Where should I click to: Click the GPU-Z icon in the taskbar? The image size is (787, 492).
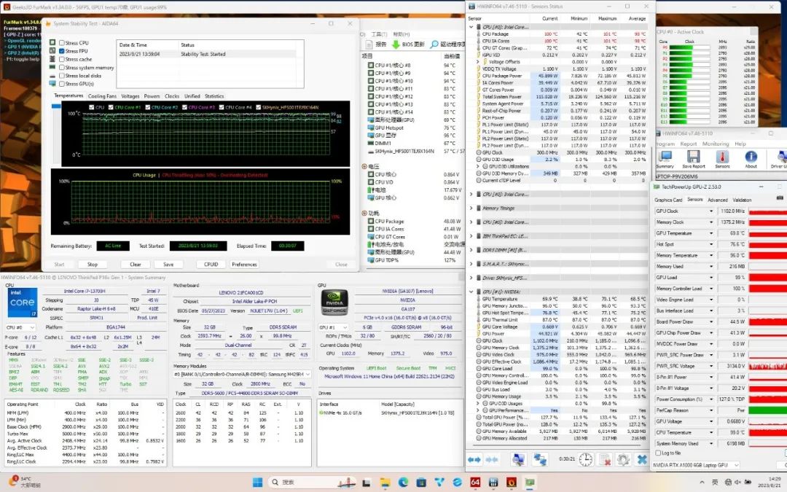[x=530, y=483]
